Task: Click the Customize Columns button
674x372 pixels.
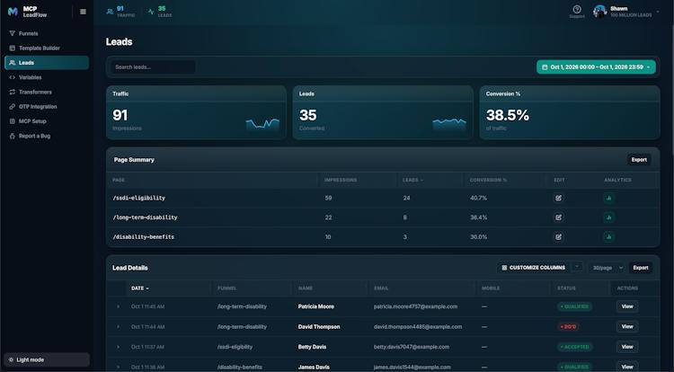Action: point(534,268)
